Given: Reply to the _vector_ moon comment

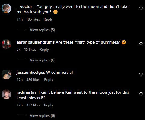Looking at the screenshot, I should (x=48, y=19).
